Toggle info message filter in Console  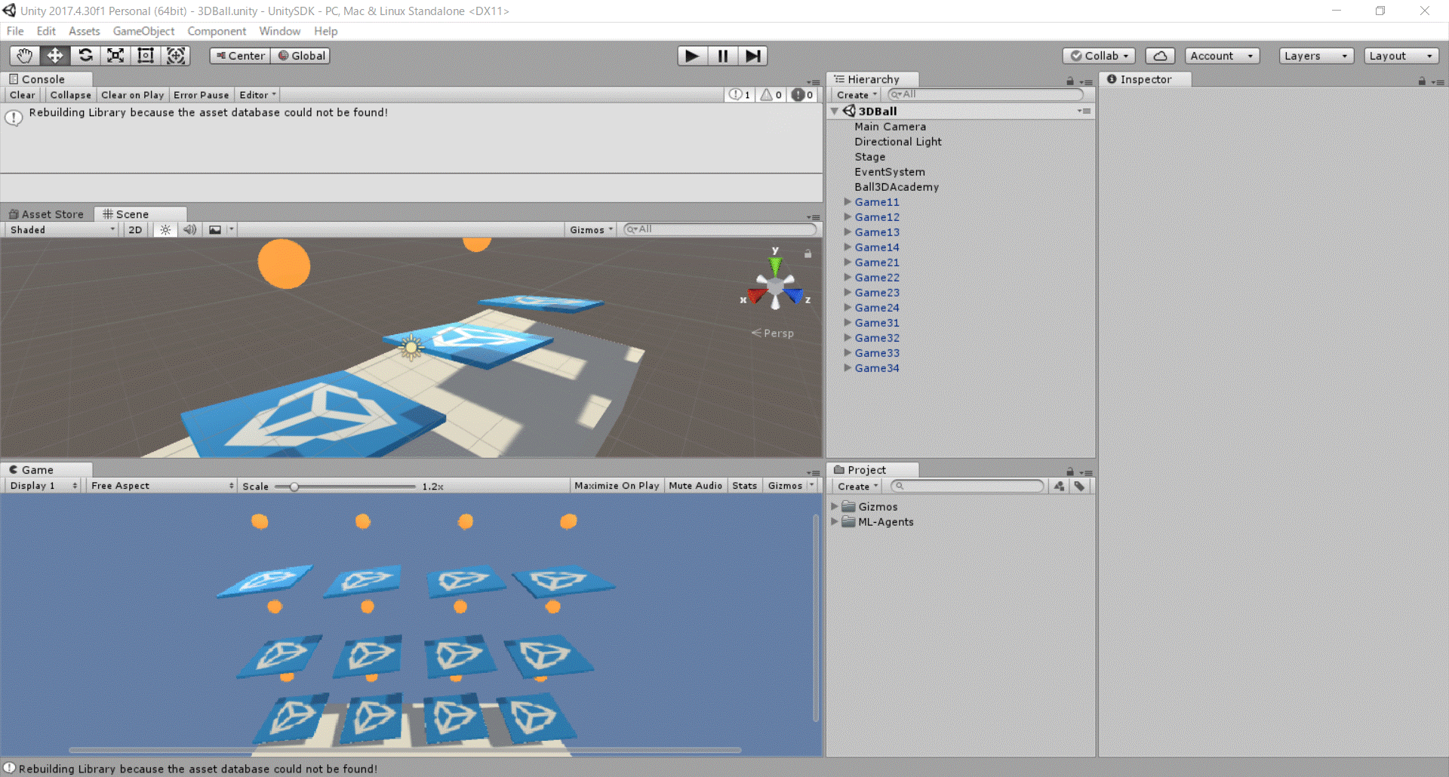tap(739, 95)
